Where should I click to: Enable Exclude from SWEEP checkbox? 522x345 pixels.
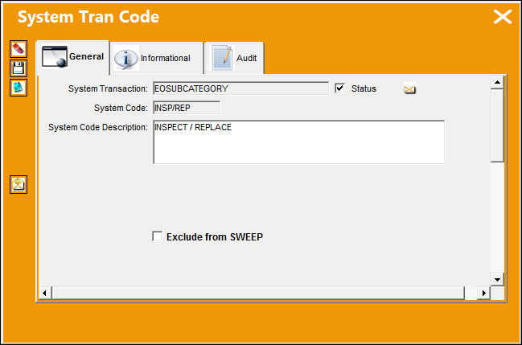[x=157, y=236]
